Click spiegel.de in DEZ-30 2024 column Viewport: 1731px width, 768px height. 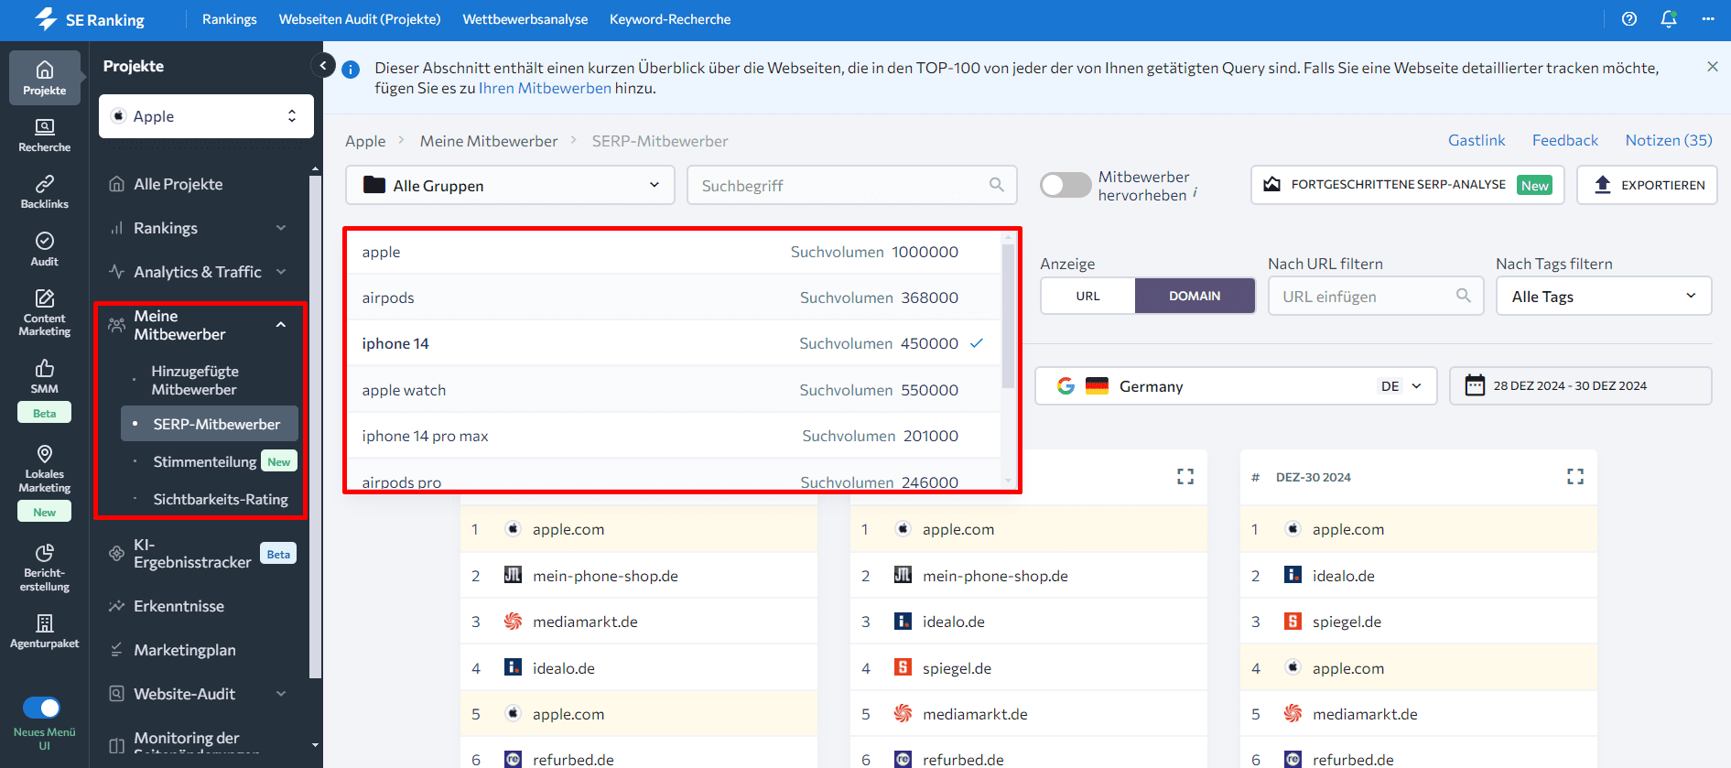1347,622
